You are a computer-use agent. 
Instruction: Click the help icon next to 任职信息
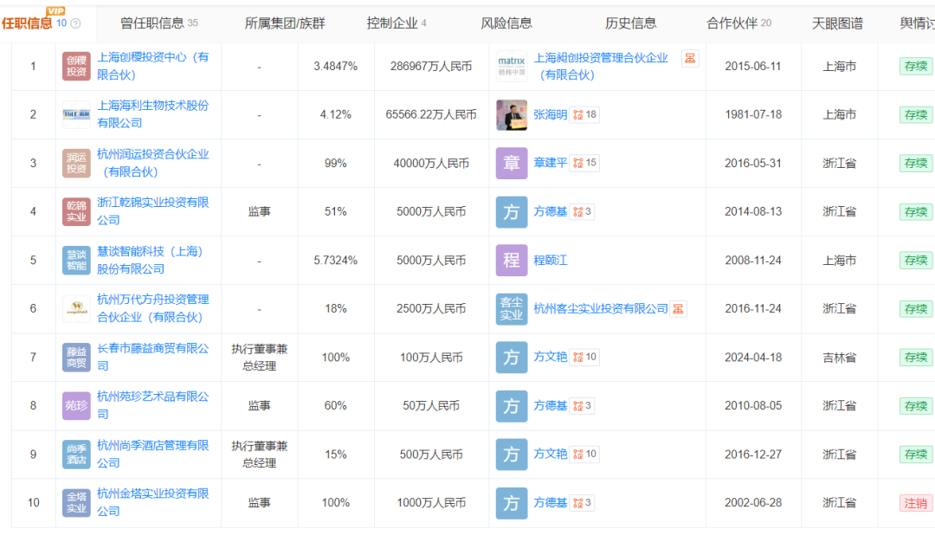point(75,24)
